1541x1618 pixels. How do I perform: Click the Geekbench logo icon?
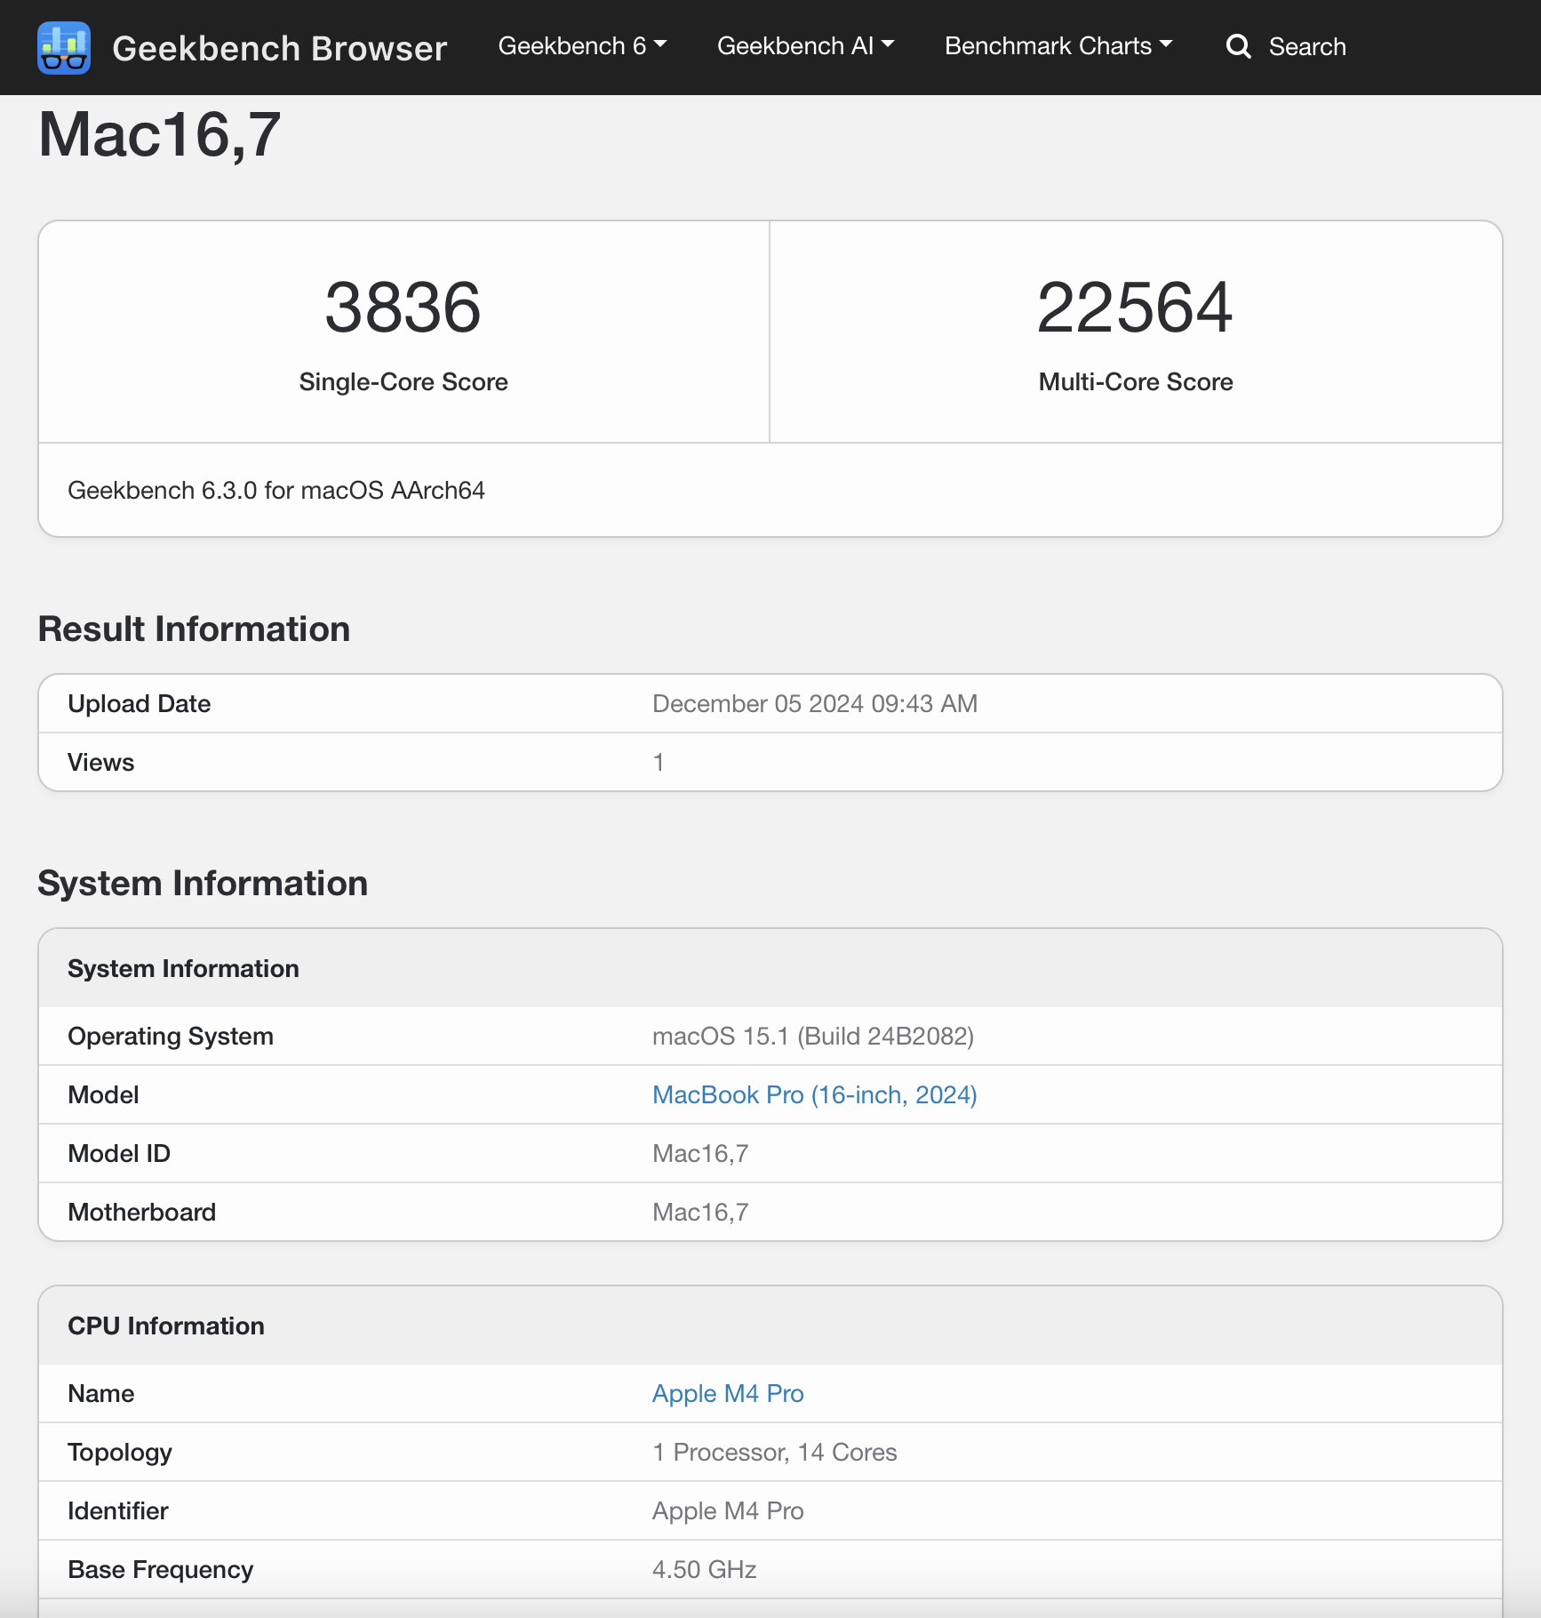[x=64, y=48]
